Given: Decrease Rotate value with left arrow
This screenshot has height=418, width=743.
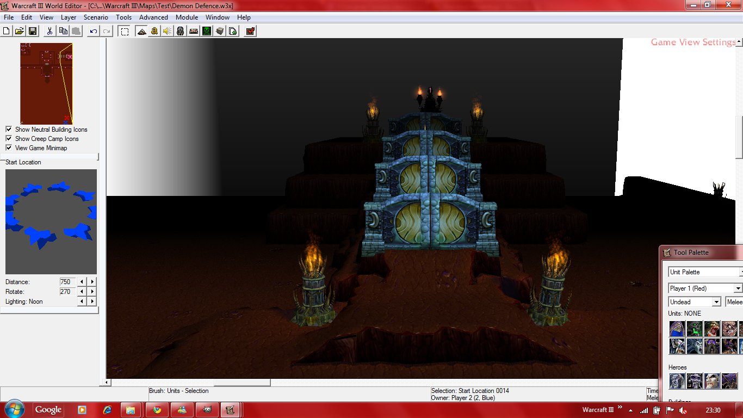Looking at the screenshot, I should point(82,292).
